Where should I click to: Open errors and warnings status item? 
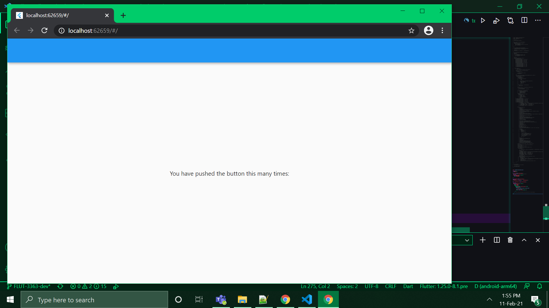[88, 286]
